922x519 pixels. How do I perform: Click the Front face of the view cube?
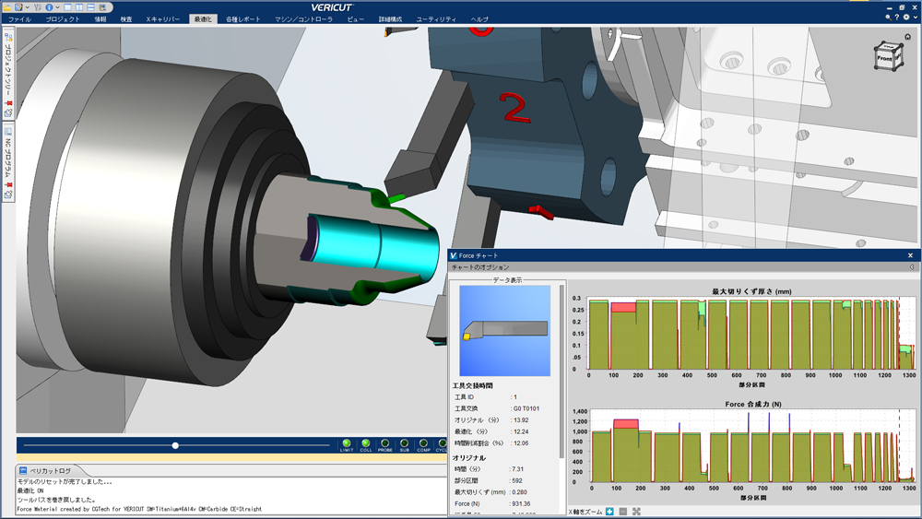pyautogui.click(x=884, y=59)
